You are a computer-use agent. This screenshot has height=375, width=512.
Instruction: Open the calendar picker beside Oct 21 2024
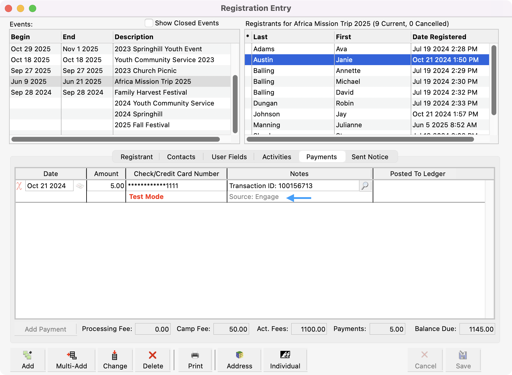point(80,186)
